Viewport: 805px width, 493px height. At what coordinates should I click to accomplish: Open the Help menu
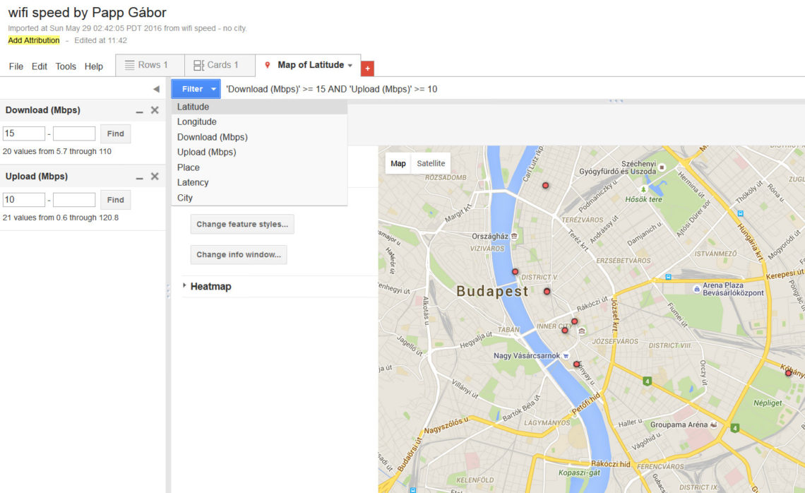pyautogui.click(x=93, y=66)
